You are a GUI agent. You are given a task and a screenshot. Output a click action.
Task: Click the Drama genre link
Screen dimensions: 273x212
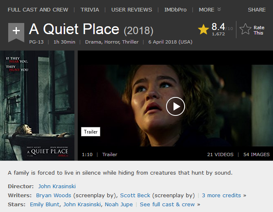pos(93,42)
